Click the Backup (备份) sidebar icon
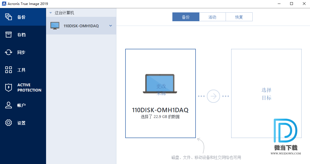 [x=9, y=17]
